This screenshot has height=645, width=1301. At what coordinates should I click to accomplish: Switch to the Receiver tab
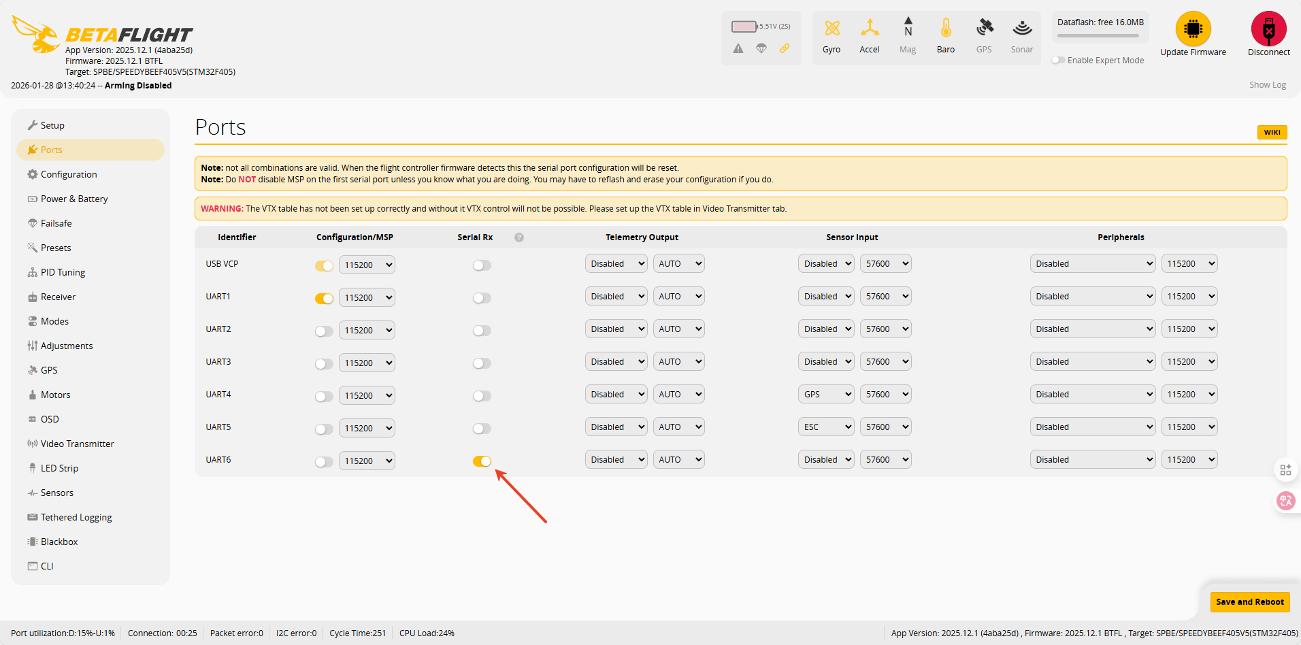tap(58, 297)
